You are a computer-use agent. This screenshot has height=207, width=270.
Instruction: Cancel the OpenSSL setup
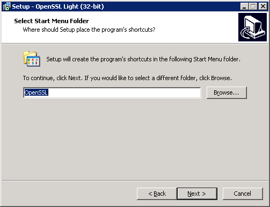pyautogui.click(x=243, y=194)
